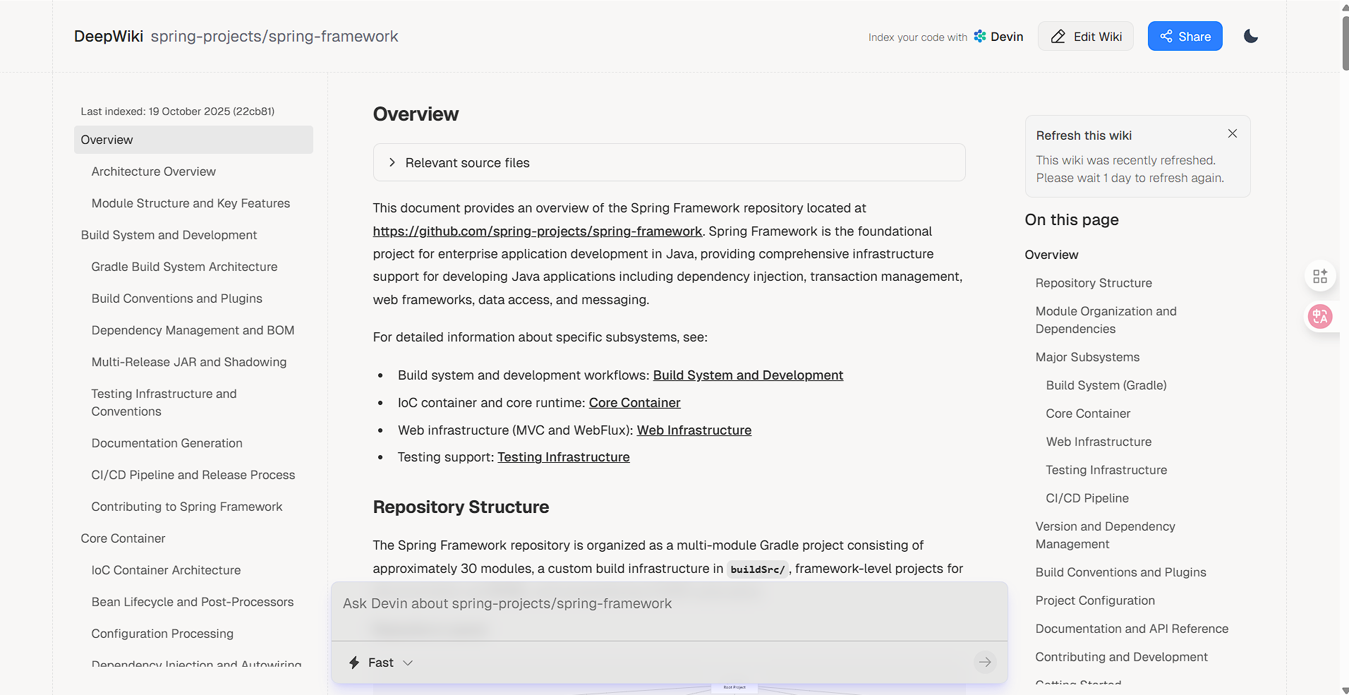Screen dimensions: 1349x695
Task: Toggle dark mode with the moon icon
Action: coord(1251,36)
